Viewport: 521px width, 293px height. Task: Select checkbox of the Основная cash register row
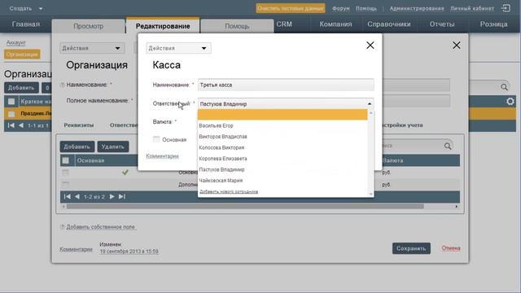(x=65, y=172)
